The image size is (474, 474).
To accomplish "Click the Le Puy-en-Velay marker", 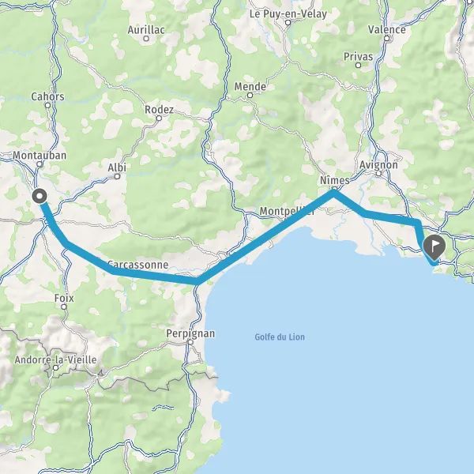I will pyautogui.click(x=288, y=22).
